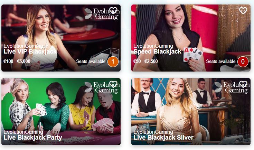Open the Speed Blackjack game tile
The height and width of the screenshot is (150, 254).
click(x=191, y=38)
